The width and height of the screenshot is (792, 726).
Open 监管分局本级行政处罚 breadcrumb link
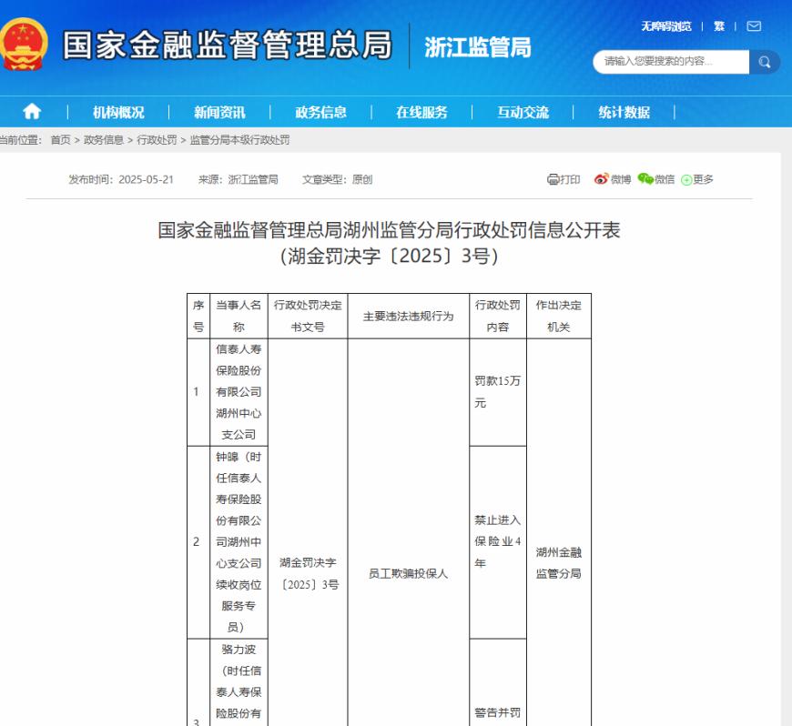click(240, 140)
